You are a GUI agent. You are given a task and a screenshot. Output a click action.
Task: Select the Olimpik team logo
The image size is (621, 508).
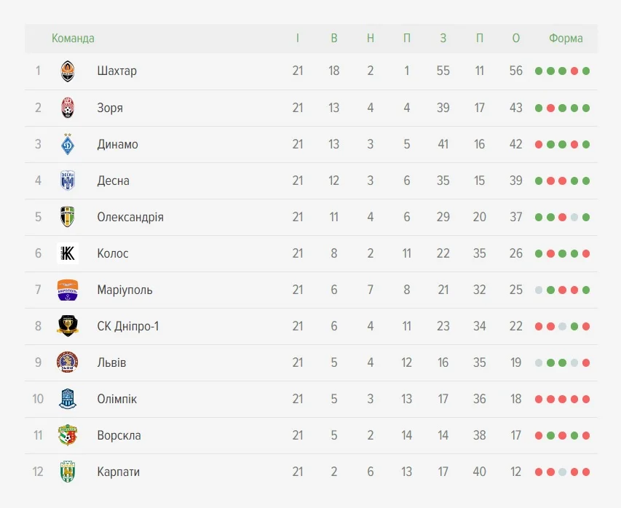(x=68, y=399)
